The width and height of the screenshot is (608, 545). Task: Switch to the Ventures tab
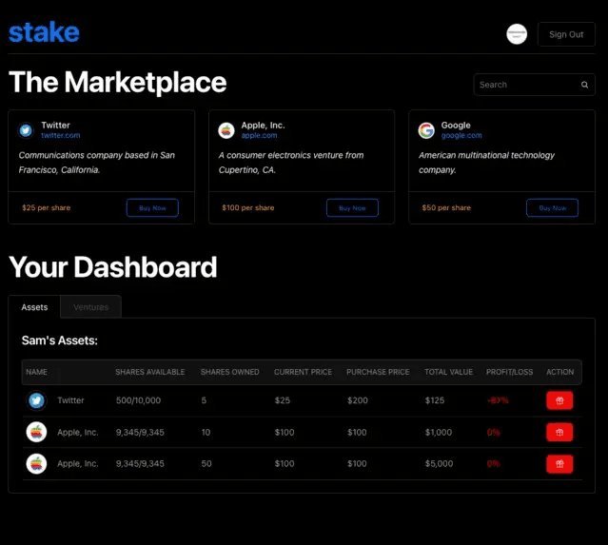[90, 307]
